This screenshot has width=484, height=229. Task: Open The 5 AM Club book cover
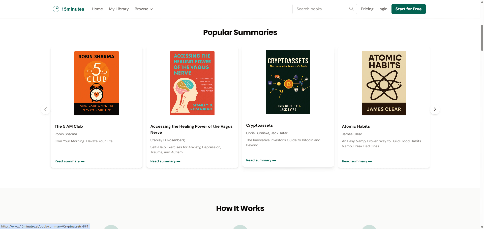pos(97,83)
